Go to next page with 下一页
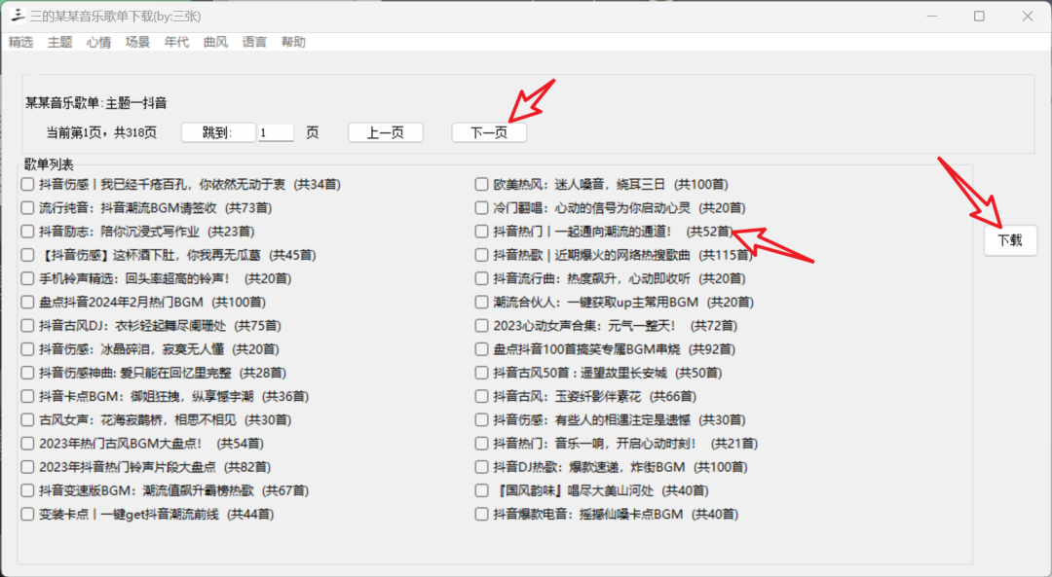1052x577 pixels. tap(489, 132)
